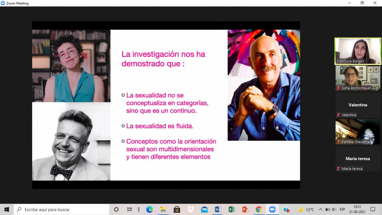Minimize the Zoom Meeting window
This screenshot has width=382, height=215.
[350, 3]
